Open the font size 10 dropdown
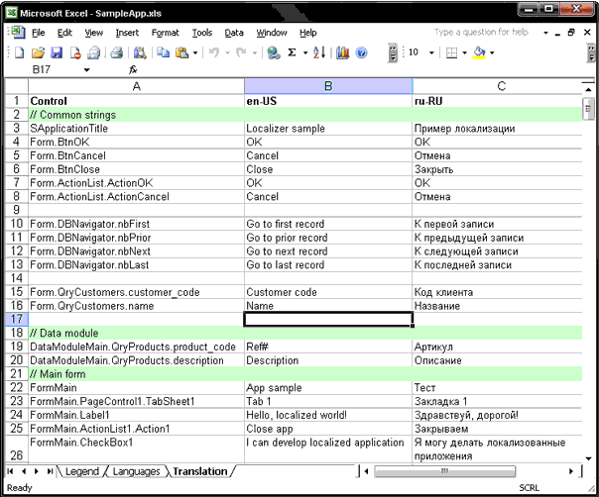 pyautogui.click(x=431, y=52)
